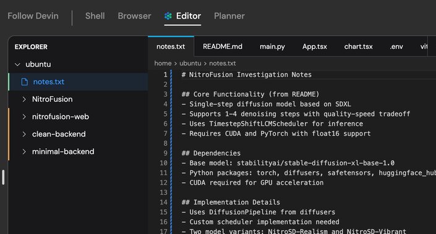Viewport: 436px width, 234px height.
Task: Click the 'Python packages: torch' line
Action: click(309, 173)
